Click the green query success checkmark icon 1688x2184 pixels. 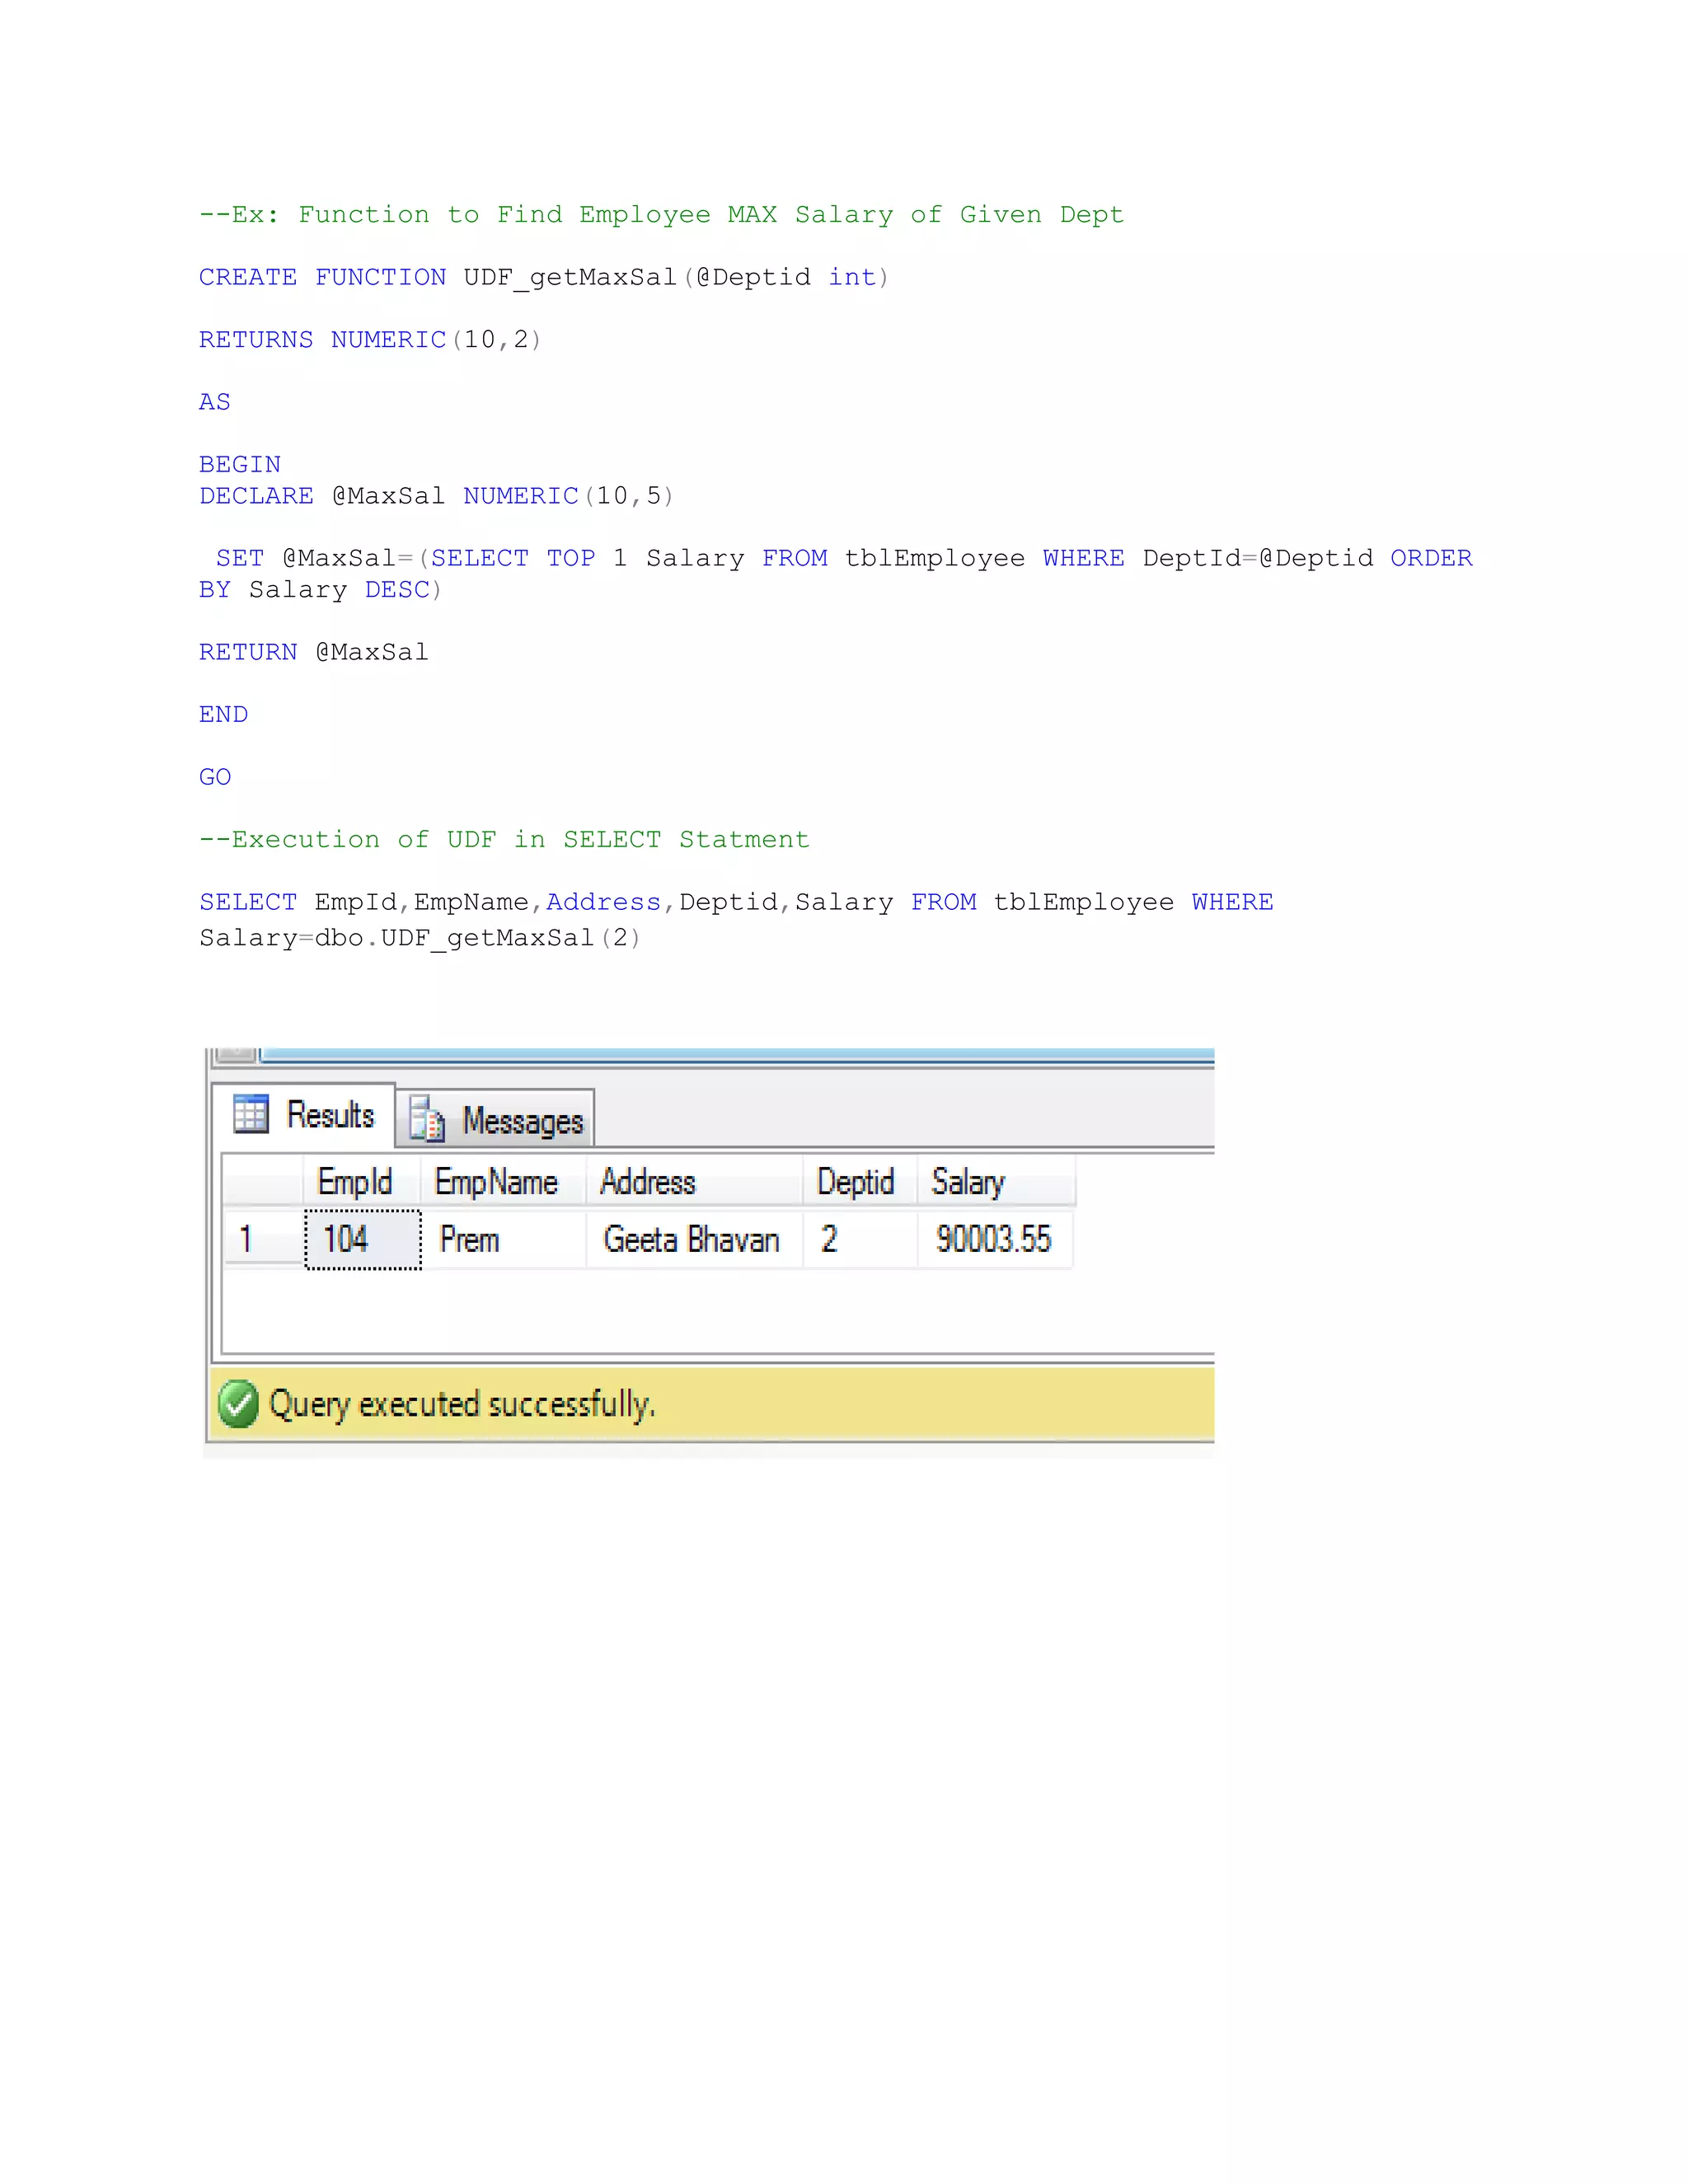(238, 1404)
